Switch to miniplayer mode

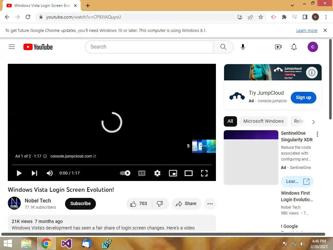pos(173,173)
